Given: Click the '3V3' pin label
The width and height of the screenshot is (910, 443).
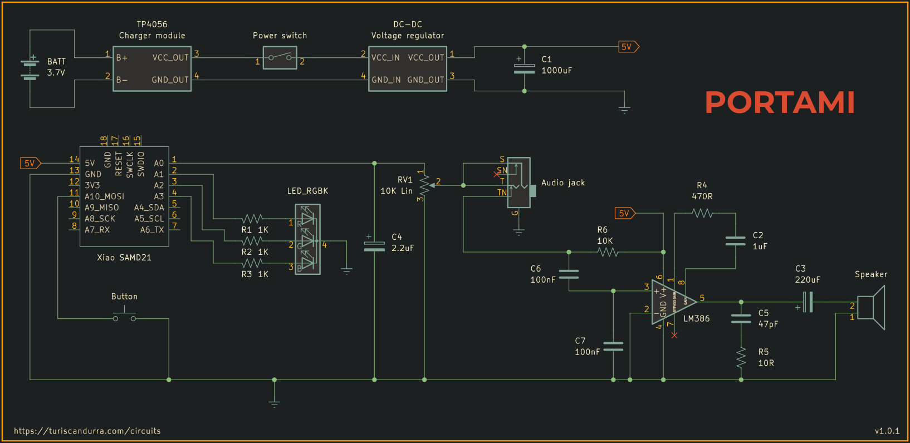Looking at the screenshot, I should click(x=92, y=185).
